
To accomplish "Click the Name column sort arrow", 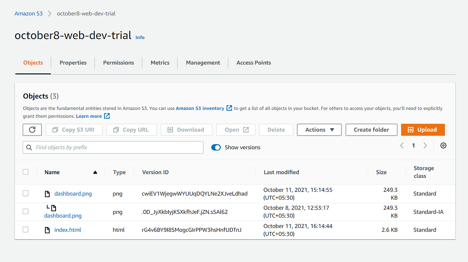I will click(95, 172).
